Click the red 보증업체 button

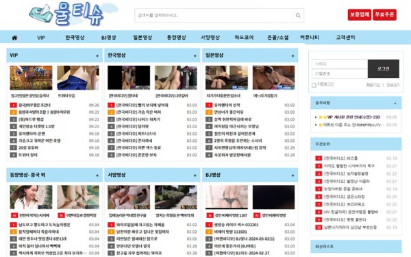(360, 14)
